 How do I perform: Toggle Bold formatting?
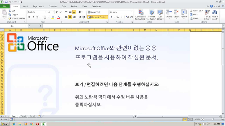click(x=29, y=17)
